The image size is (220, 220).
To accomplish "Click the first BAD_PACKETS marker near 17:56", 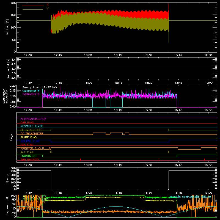I will (x=81, y=159).
